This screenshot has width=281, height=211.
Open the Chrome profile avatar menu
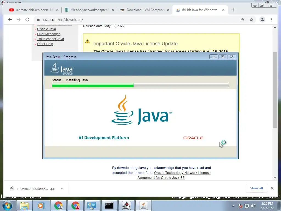(x=262, y=20)
